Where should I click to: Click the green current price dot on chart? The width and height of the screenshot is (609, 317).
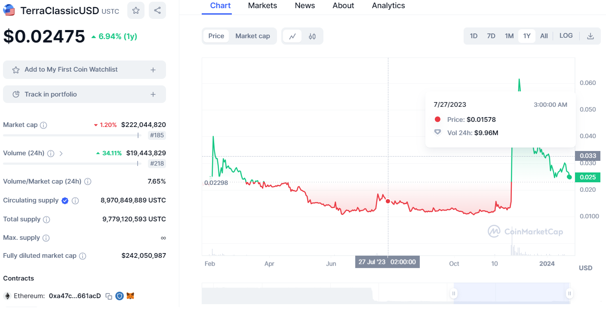click(569, 177)
